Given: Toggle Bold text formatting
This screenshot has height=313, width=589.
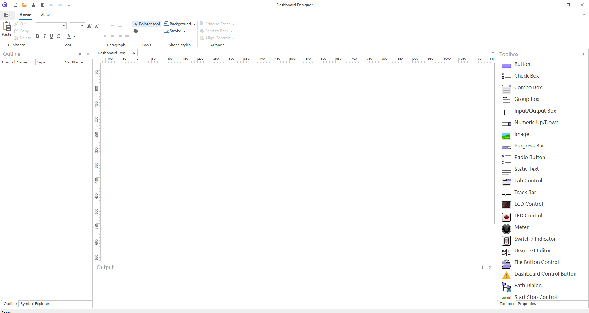Looking at the screenshot, I should (x=37, y=36).
